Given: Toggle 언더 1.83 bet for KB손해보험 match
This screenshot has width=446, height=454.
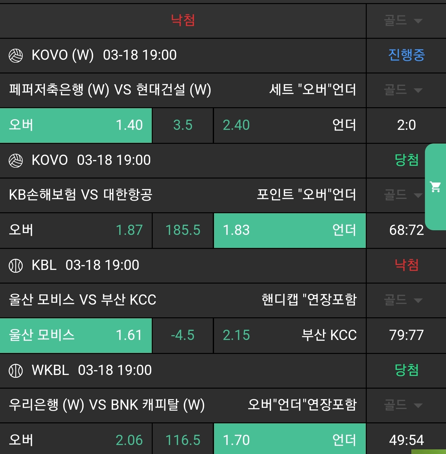Looking at the screenshot, I should [290, 230].
